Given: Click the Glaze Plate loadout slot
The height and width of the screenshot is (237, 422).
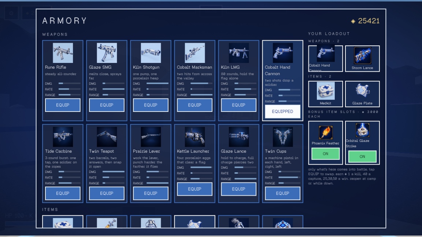Looking at the screenshot, I should point(362,94).
